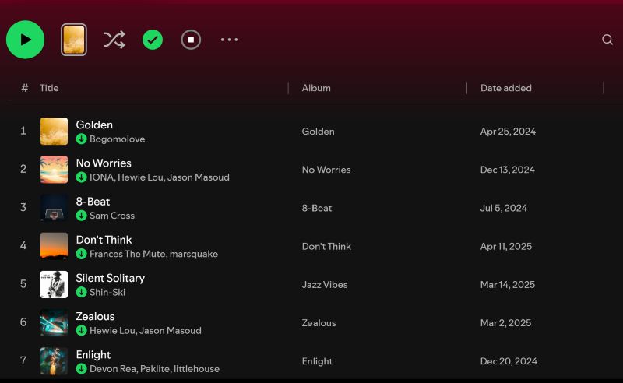Sort tracks by Album column header
This screenshot has width=623, height=383.
click(x=316, y=88)
